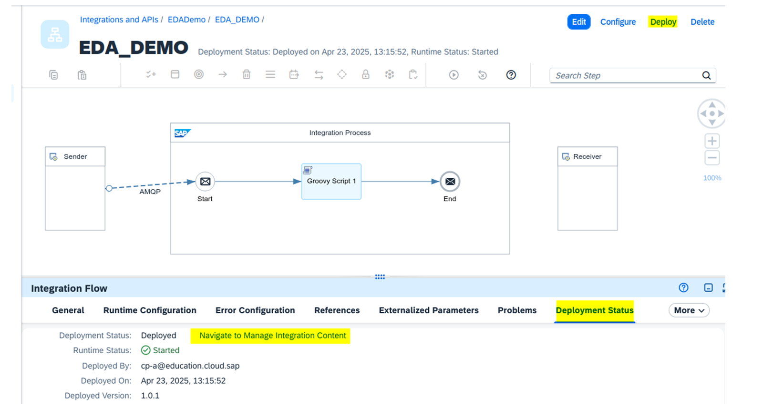Image resolution: width=763 pixels, height=409 pixels.
Task: Click the opposite-arrows swap toolbar icon
Action: tap(319, 74)
